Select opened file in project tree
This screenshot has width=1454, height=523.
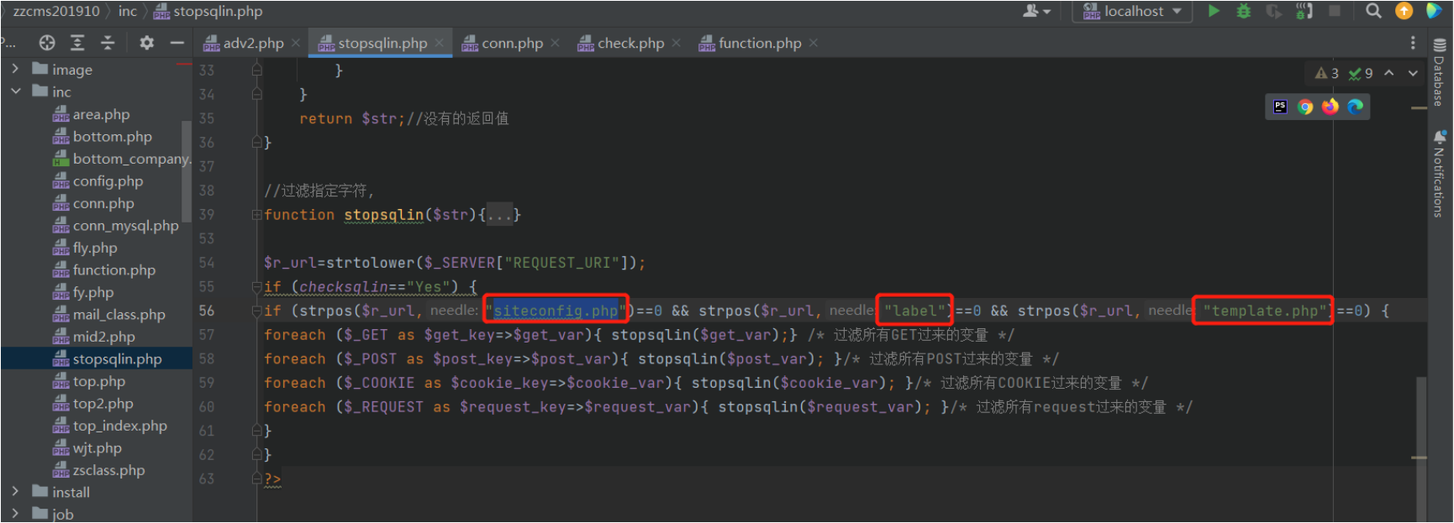click(47, 43)
